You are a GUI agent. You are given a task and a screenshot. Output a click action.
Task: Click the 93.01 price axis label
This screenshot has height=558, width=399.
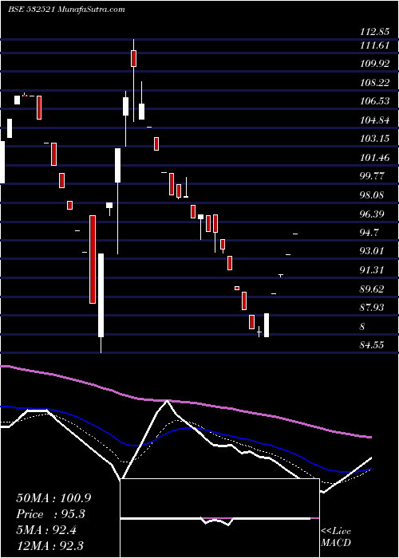373,251
